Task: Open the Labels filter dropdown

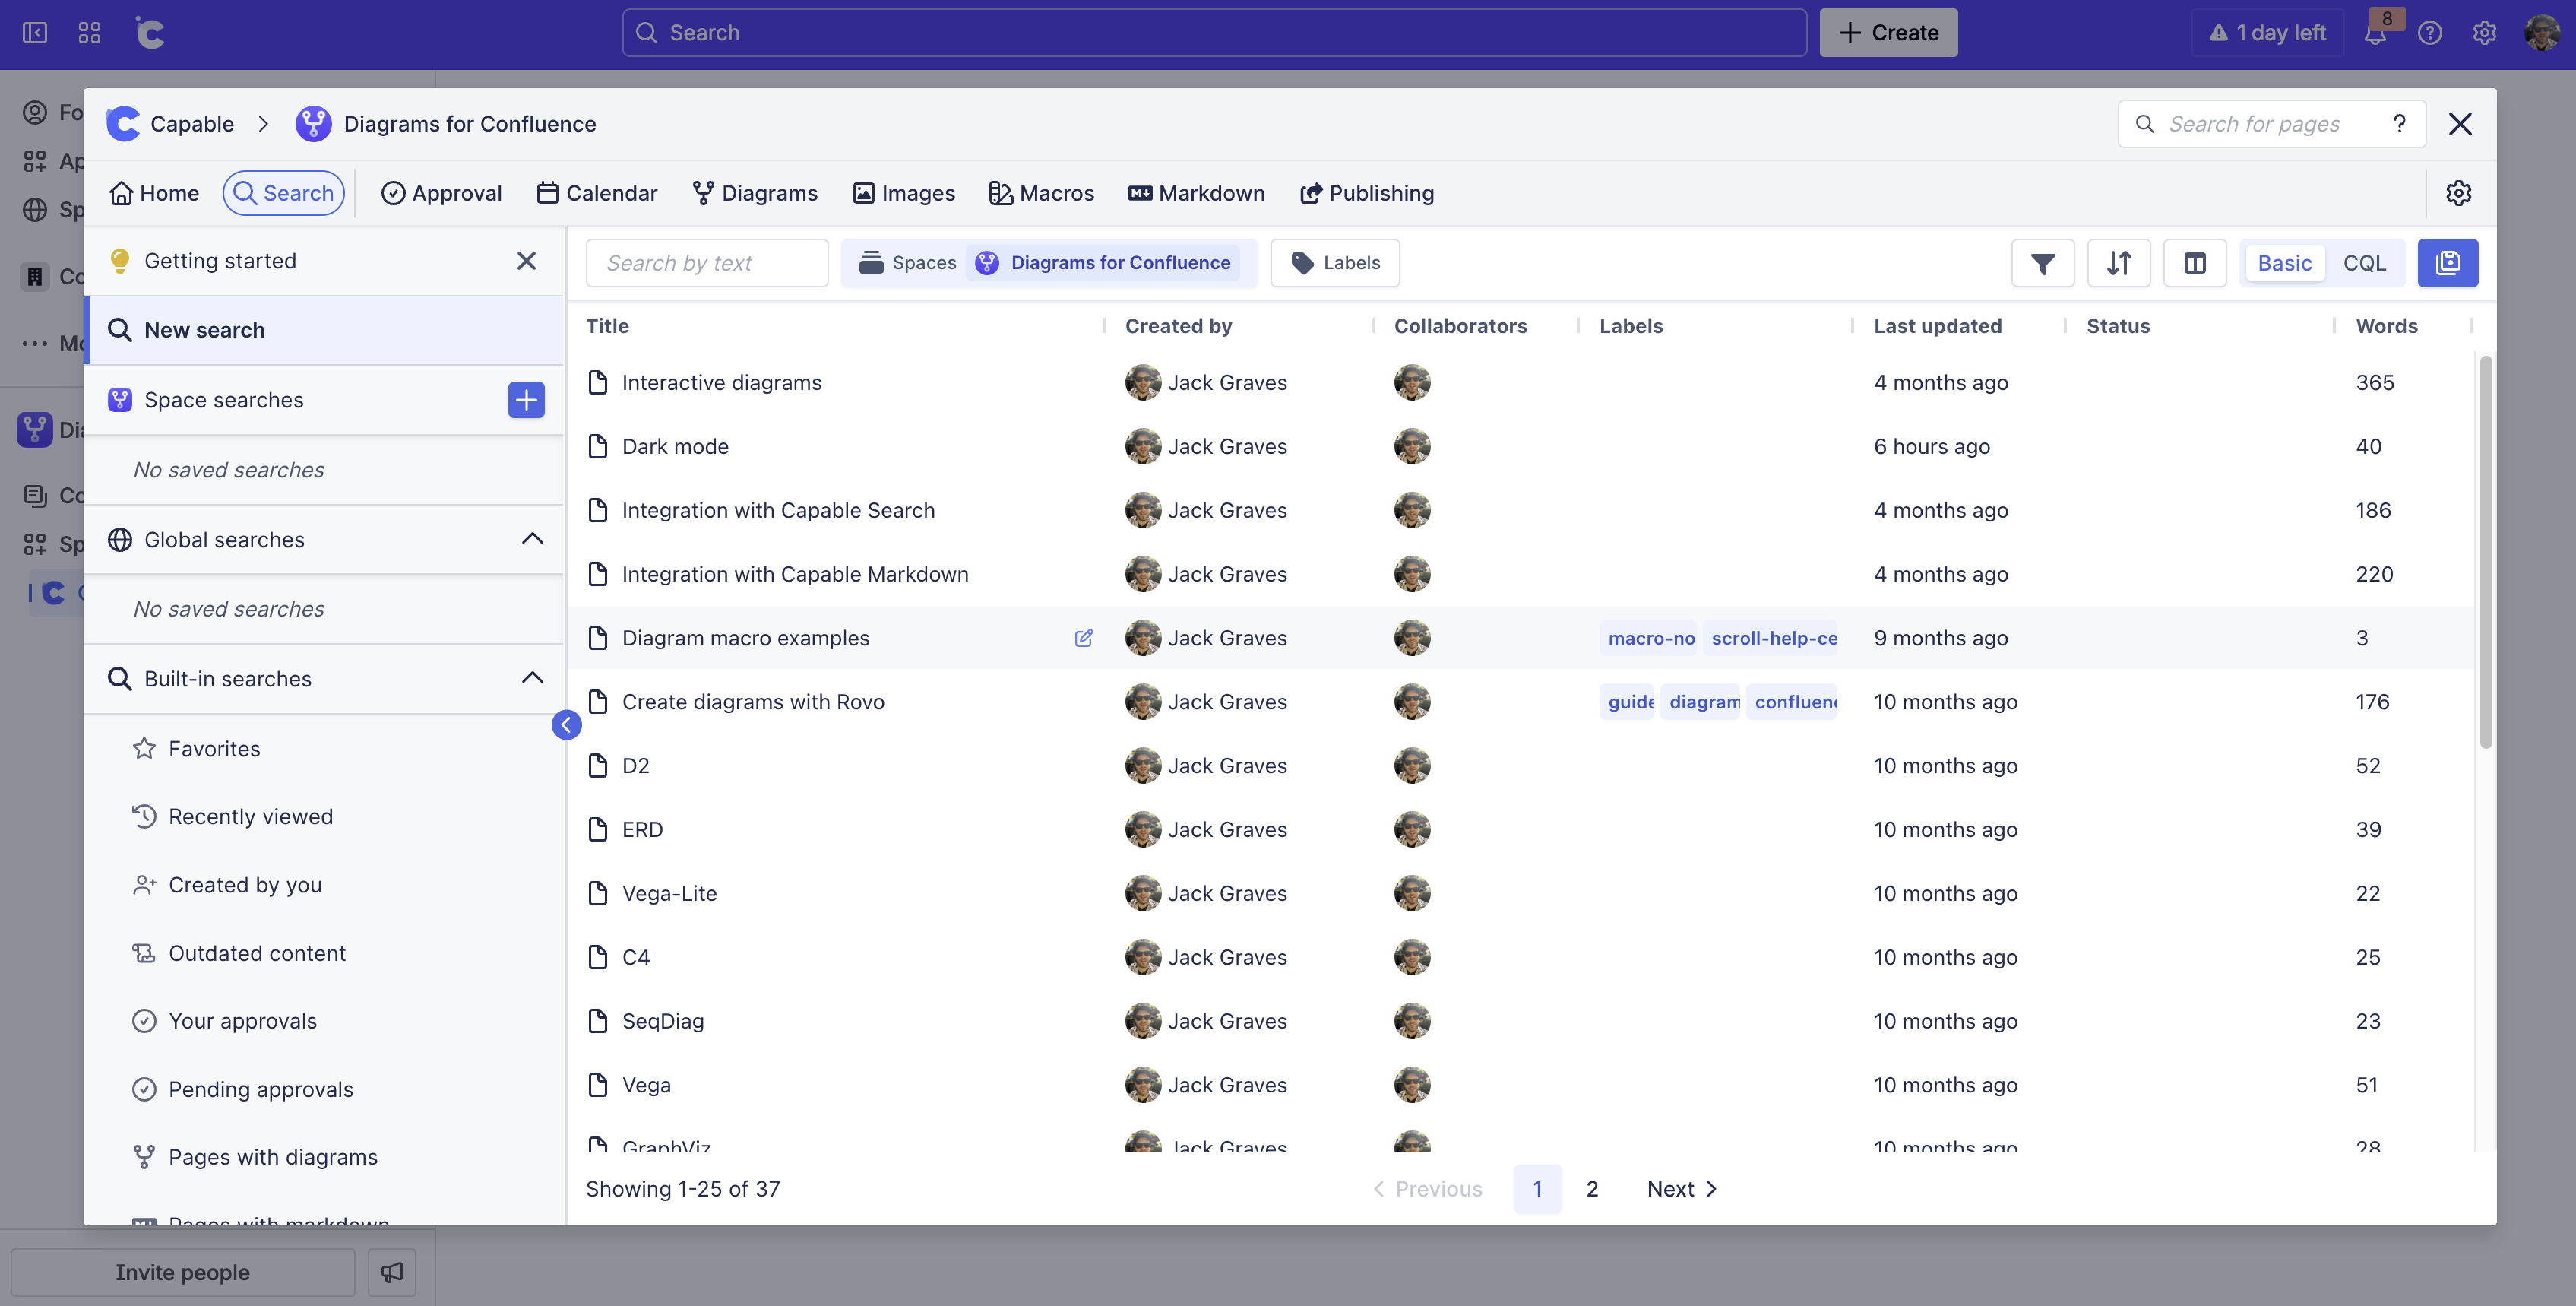Action: [1334, 262]
